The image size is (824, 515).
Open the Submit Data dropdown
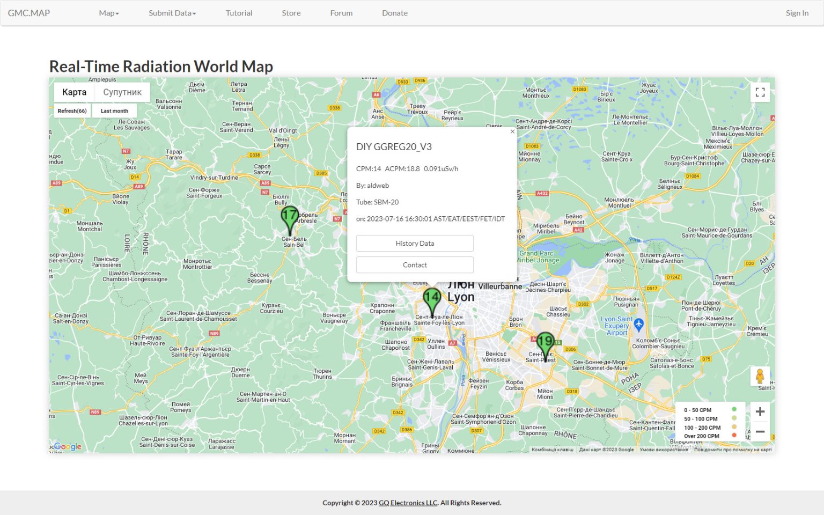pos(172,13)
